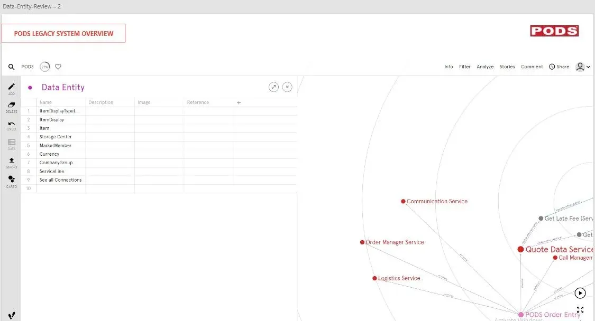Viewport: 595px width, 321px height.
Task: Toggle fullscreen view of the graph
Action: coord(580,310)
